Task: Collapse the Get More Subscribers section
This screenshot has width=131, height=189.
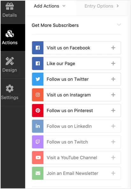Action: click(119, 25)
